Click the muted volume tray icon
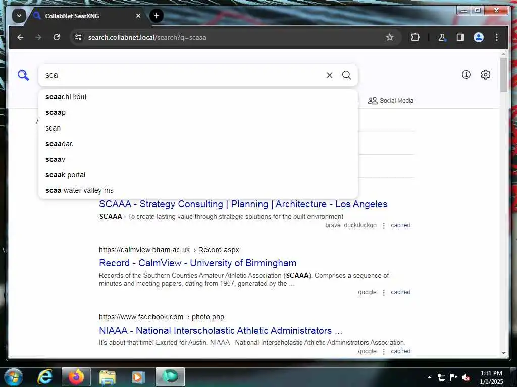 tap(466, 377)
